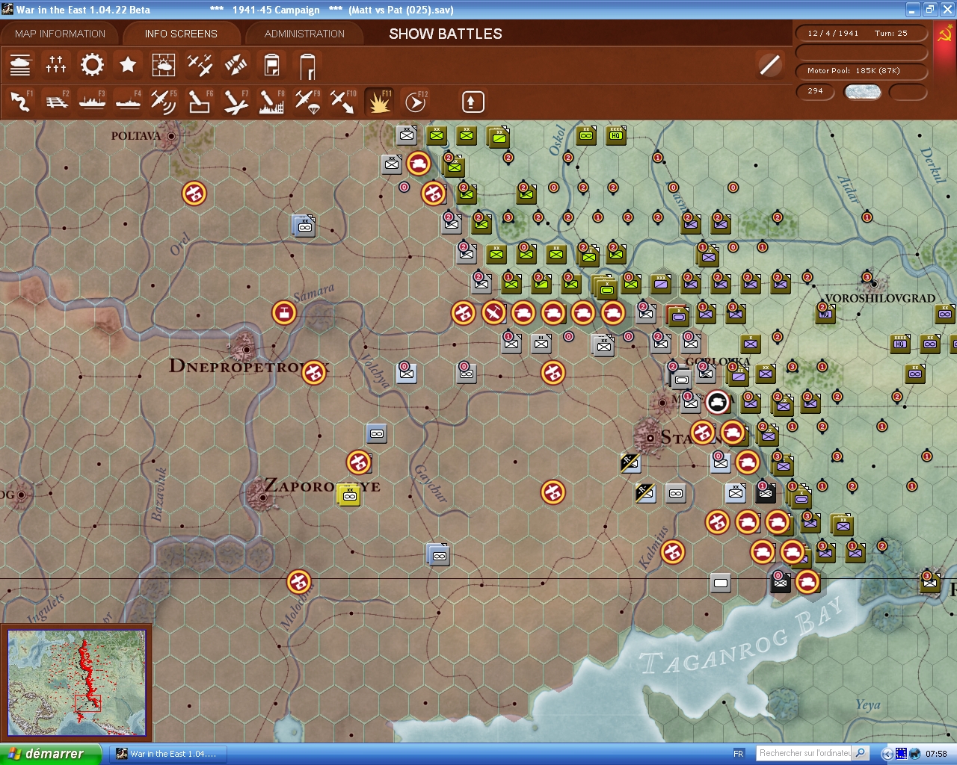The image size is (957, 765).
Task: Show the weather map icon
Action: [x=164, y=65]
